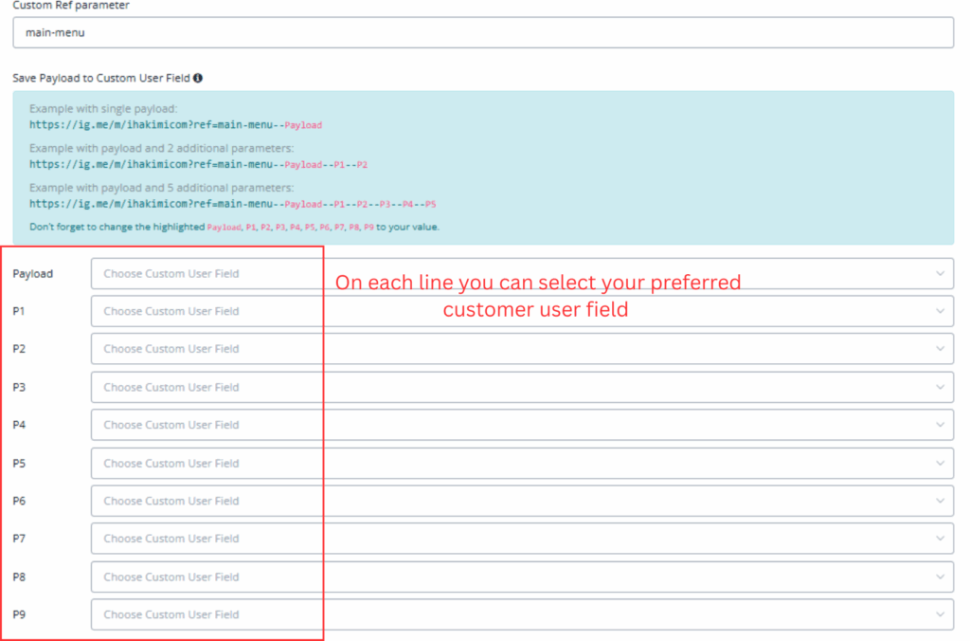Expand the P5 custom user field selector
Image resolution: width=970 pixels, height=641 pixels.
[521, 463]
